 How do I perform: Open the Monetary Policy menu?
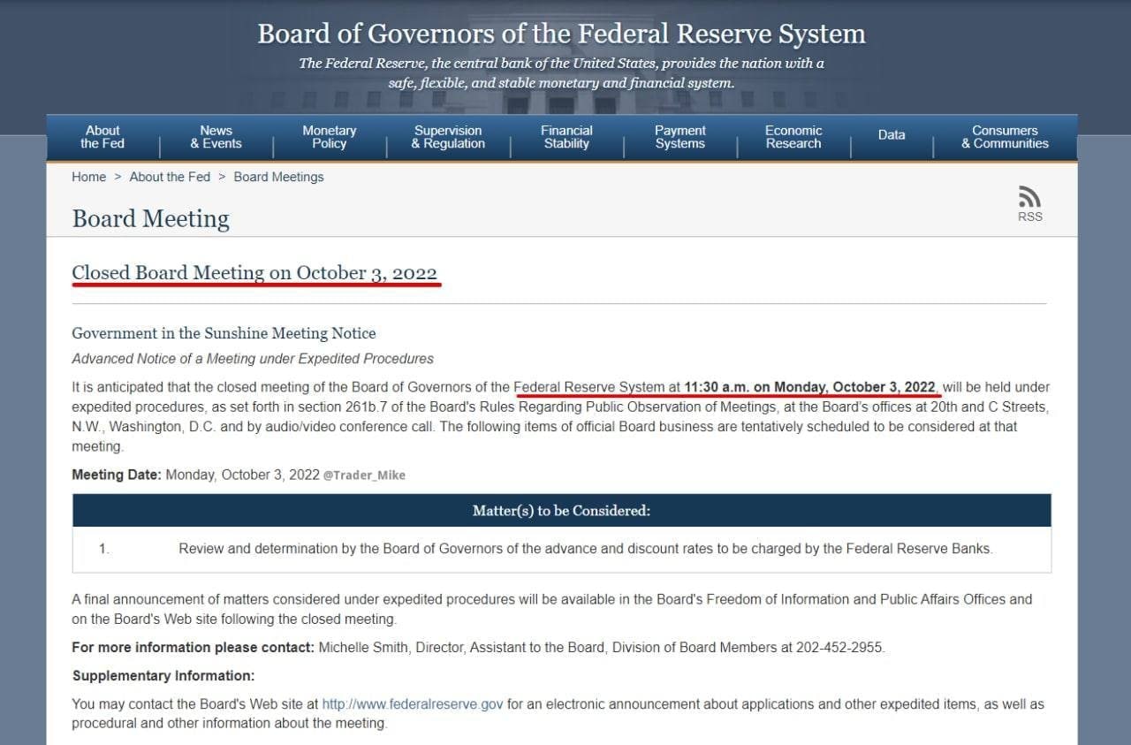point(330,137)
